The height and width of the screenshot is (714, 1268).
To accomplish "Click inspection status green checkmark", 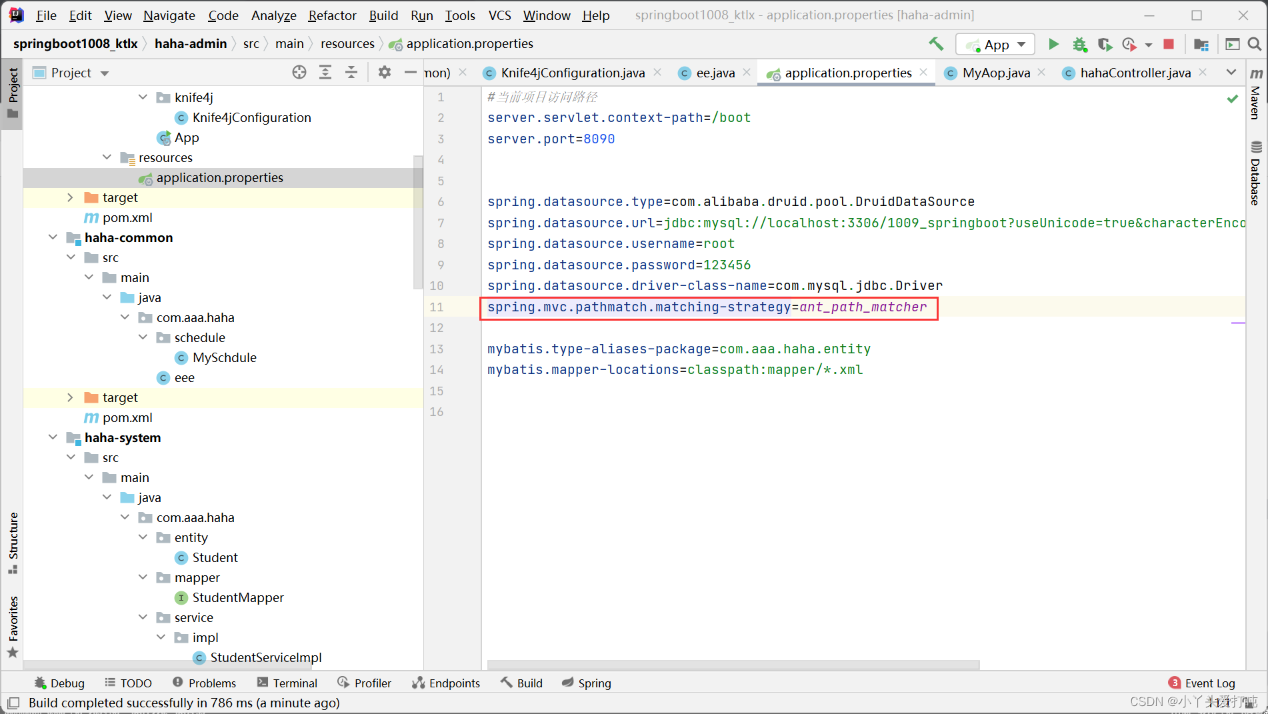I will click(1233, 99).
